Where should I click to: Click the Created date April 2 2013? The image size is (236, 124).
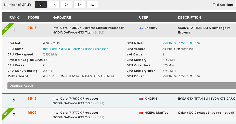pos(52,43)
